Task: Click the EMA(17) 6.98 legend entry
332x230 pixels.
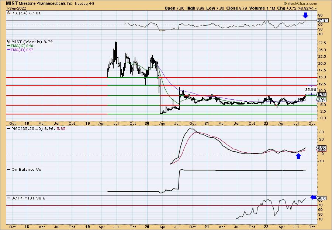Action: pyautogui.click(x=22, y=46)
